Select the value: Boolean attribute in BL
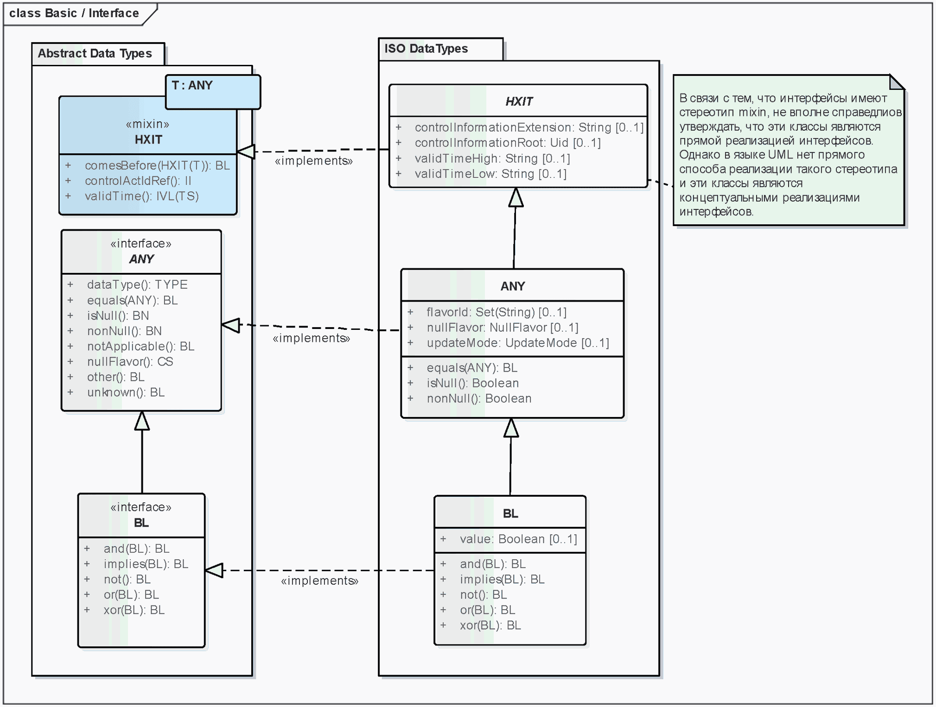Screen dimensions: 936x707 pos(518,539)
